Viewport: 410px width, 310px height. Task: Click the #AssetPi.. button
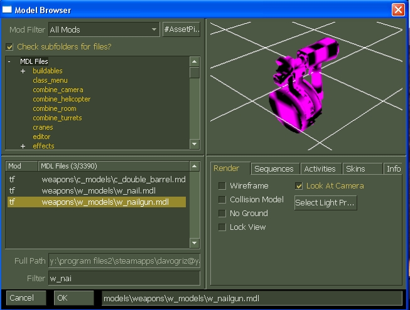(x=181, y=29)
